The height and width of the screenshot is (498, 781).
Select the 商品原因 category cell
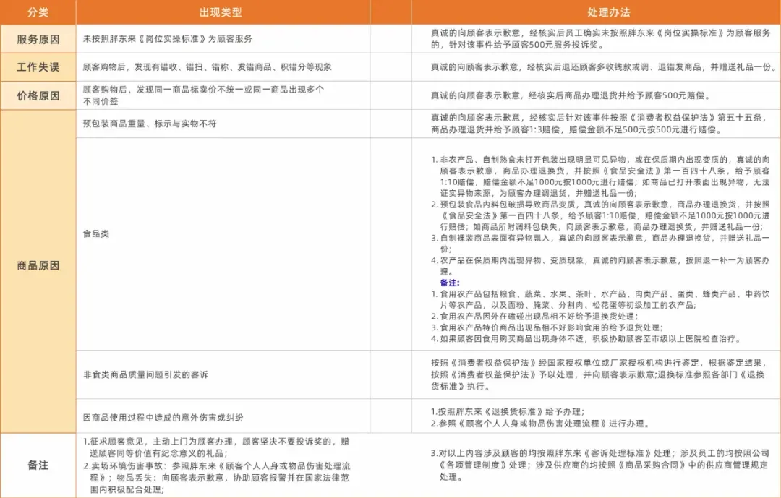tap(38, 265)
